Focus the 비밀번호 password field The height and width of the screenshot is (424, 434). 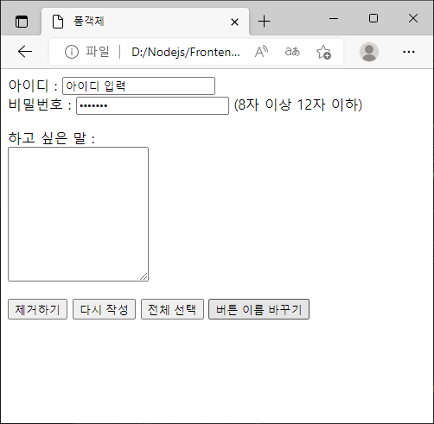tap(152, 105)
